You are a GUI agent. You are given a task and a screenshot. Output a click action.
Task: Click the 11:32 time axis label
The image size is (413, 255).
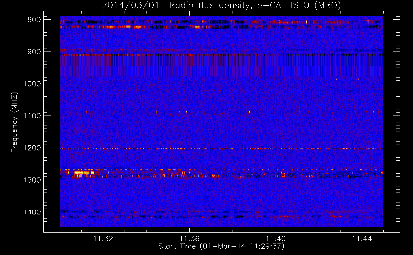pos(103,239)
